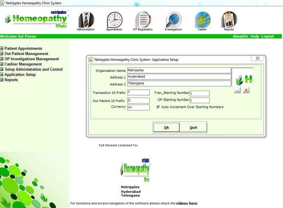The width and height of the screenshot is (283, 208).
Task: Click the Tran_Starting Number field
Action: coord(200,93)
